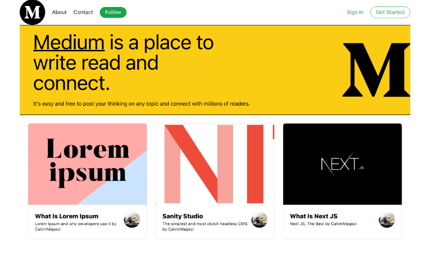Select the 'Sanity Studio' post title

click(183, 216)
